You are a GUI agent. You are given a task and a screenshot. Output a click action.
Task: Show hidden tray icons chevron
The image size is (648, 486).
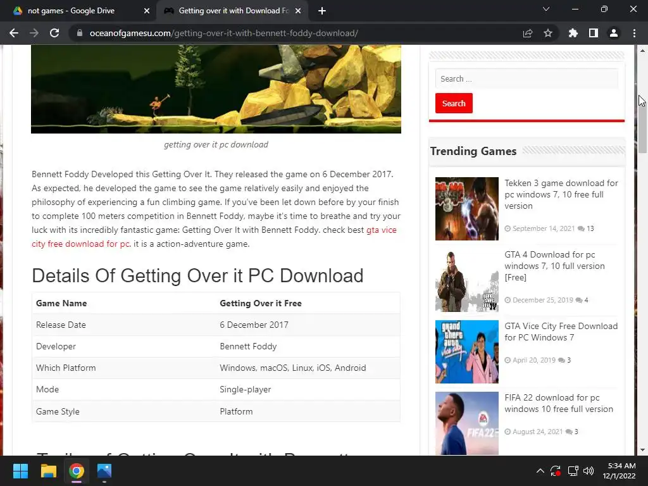pyautogui.click(x=540, y=471)
